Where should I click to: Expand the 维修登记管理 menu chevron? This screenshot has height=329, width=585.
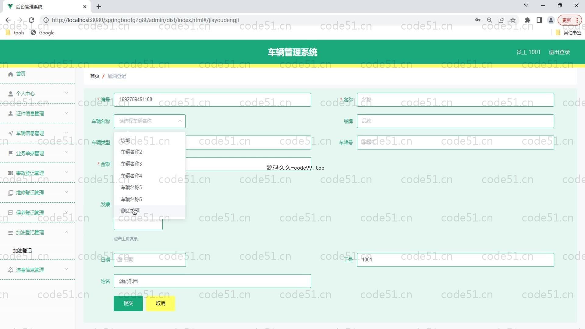tap(66, 192)
